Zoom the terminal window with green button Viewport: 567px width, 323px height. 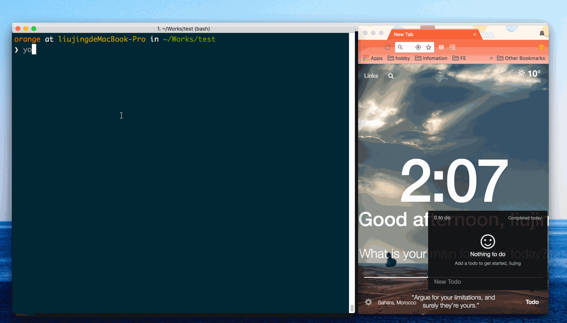pyautogui.click(x=34, y=29)
